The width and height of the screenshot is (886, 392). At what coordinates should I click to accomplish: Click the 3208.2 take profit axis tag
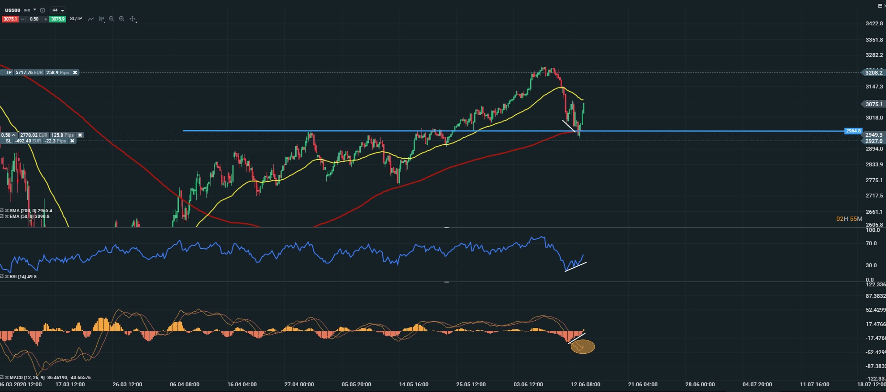point(874,73)
